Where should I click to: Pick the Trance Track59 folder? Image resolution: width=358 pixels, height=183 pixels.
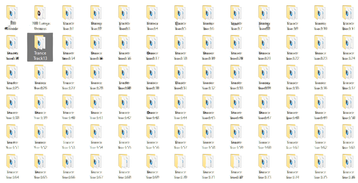pyautogui.click(x=236, y=132)
